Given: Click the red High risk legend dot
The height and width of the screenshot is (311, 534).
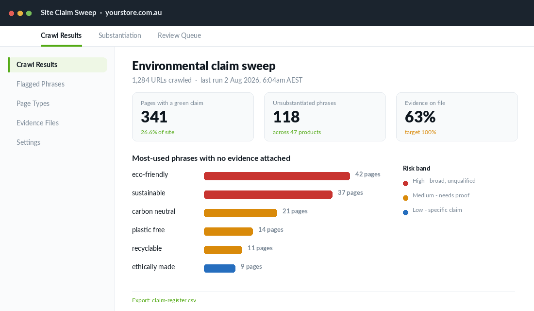Looking at the screenshot, I should pyautogui.click(x=406, y=184).
